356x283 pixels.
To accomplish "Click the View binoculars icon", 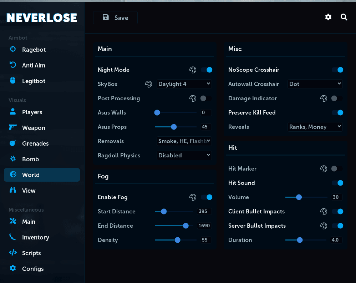I will [x=13, y=190].
